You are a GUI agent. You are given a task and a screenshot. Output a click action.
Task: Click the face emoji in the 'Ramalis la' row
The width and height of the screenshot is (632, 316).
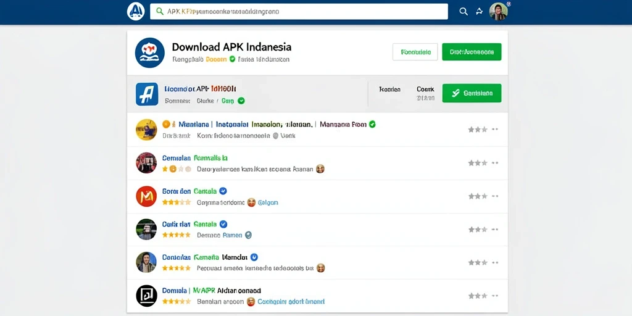point(320,169)
